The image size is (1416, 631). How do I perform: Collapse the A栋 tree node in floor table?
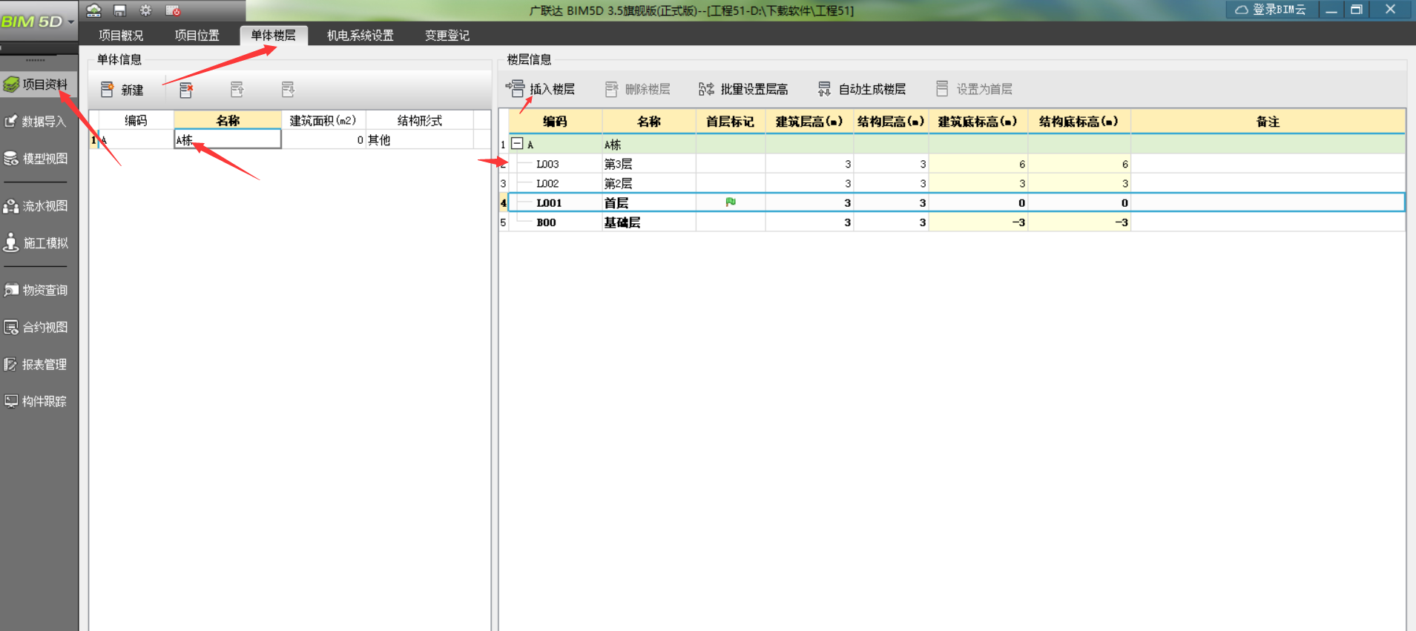point(518,144)
